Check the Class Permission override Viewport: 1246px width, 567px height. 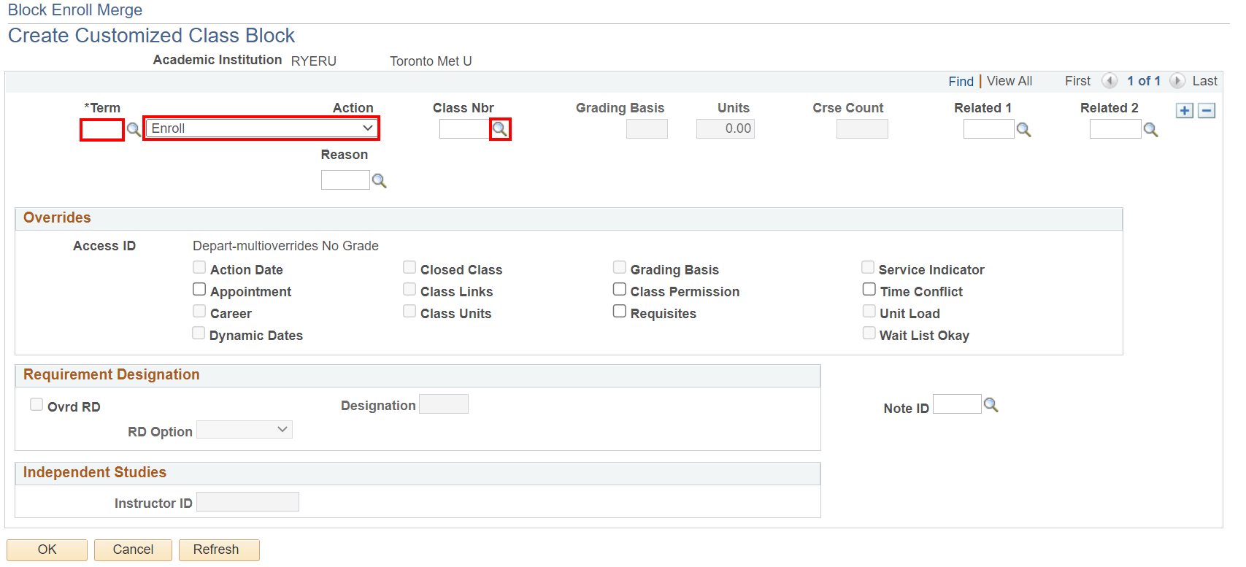pyautogui.click(x=620, y=290)
